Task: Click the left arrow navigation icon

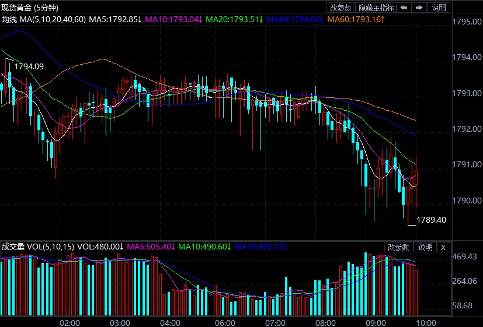Action: coord(404,8)
